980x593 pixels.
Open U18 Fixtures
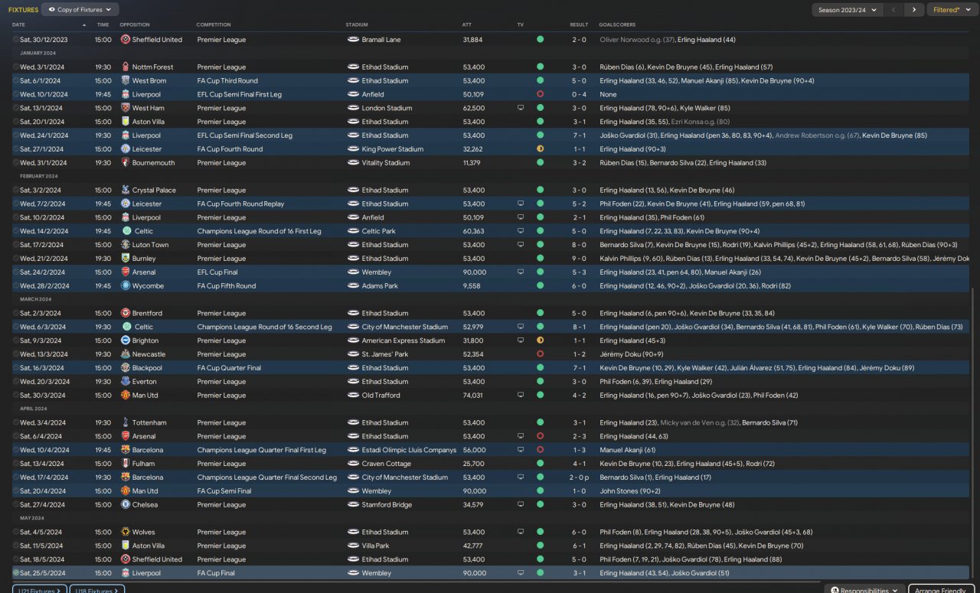click(x=97, y=590)
